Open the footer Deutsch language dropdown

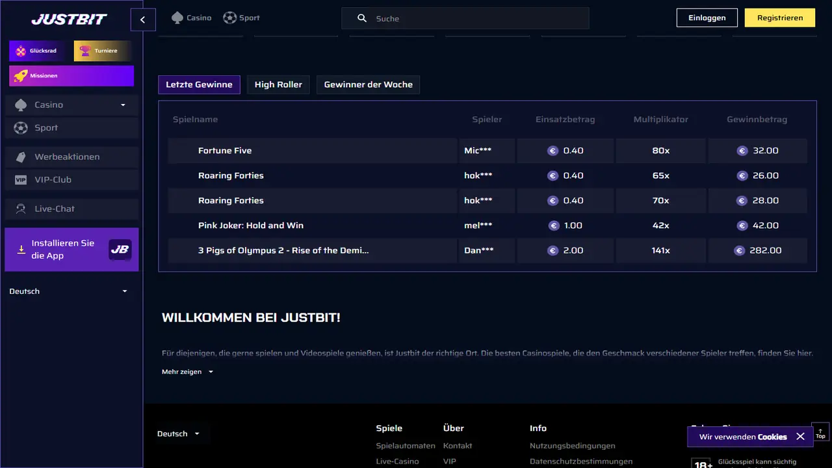click(x=179, y=434)
